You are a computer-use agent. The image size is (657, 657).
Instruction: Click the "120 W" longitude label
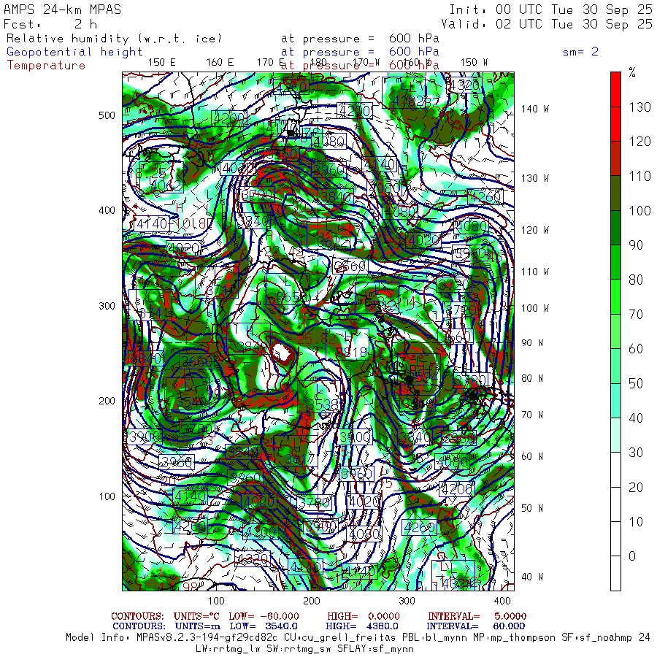(x=534, y=230)
